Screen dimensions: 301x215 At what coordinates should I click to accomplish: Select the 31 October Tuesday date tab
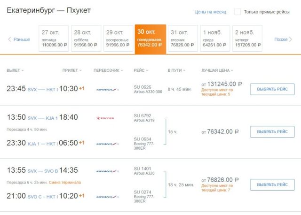[183, 38]
